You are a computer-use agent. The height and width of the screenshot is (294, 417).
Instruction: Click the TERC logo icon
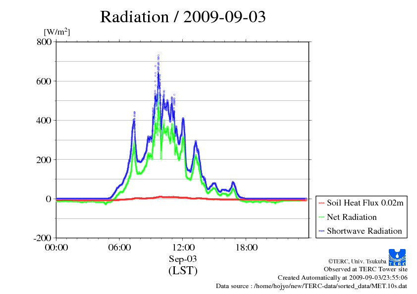(x=397, y=257)
